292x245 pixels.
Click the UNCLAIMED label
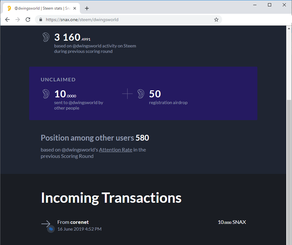click(x=58, y=80)
